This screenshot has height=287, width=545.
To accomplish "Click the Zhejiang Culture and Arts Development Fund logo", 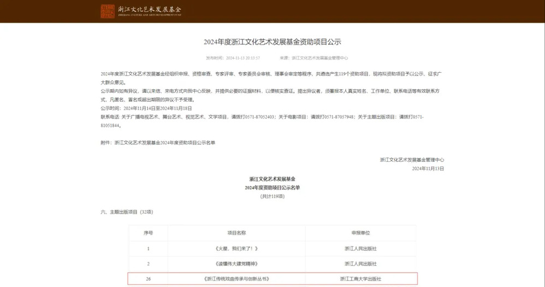I will click(108, 11).
